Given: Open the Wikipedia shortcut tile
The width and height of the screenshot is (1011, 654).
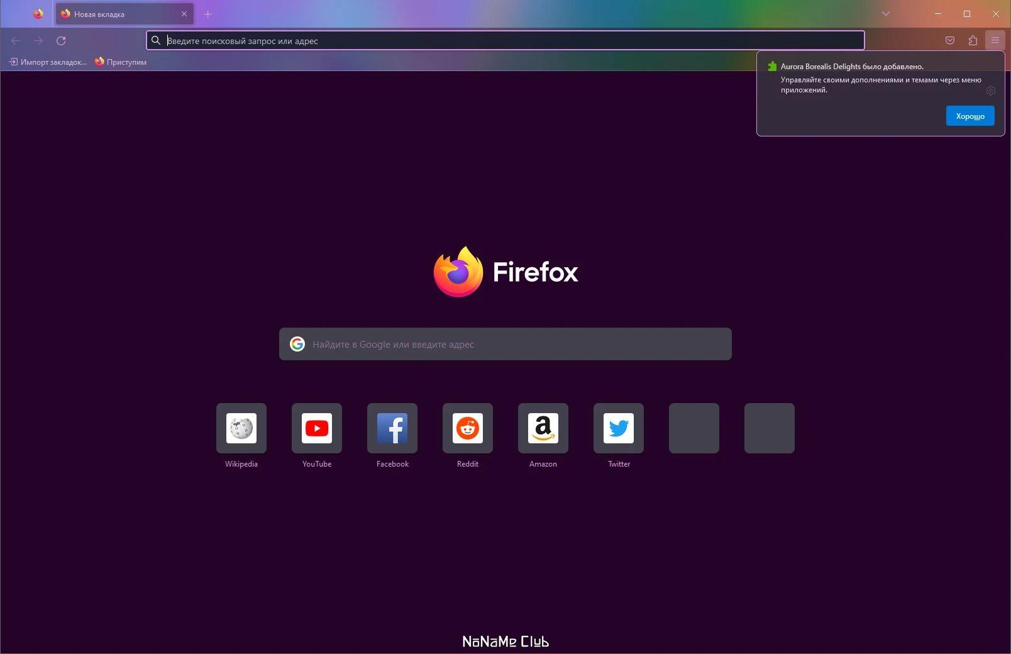Looking at the screenshot, I should [241, 428].
